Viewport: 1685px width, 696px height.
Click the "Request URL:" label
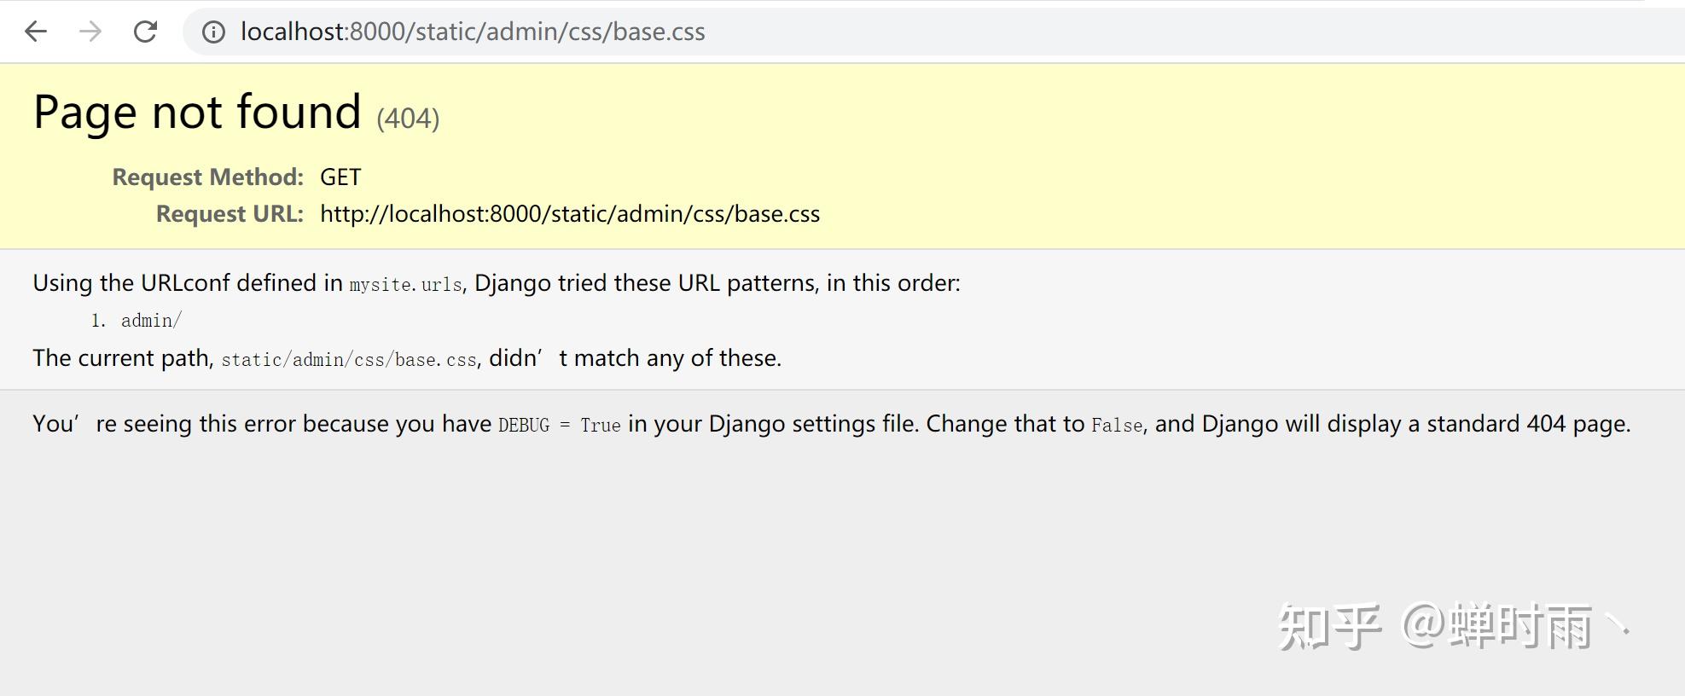click(x=230, y=213)
